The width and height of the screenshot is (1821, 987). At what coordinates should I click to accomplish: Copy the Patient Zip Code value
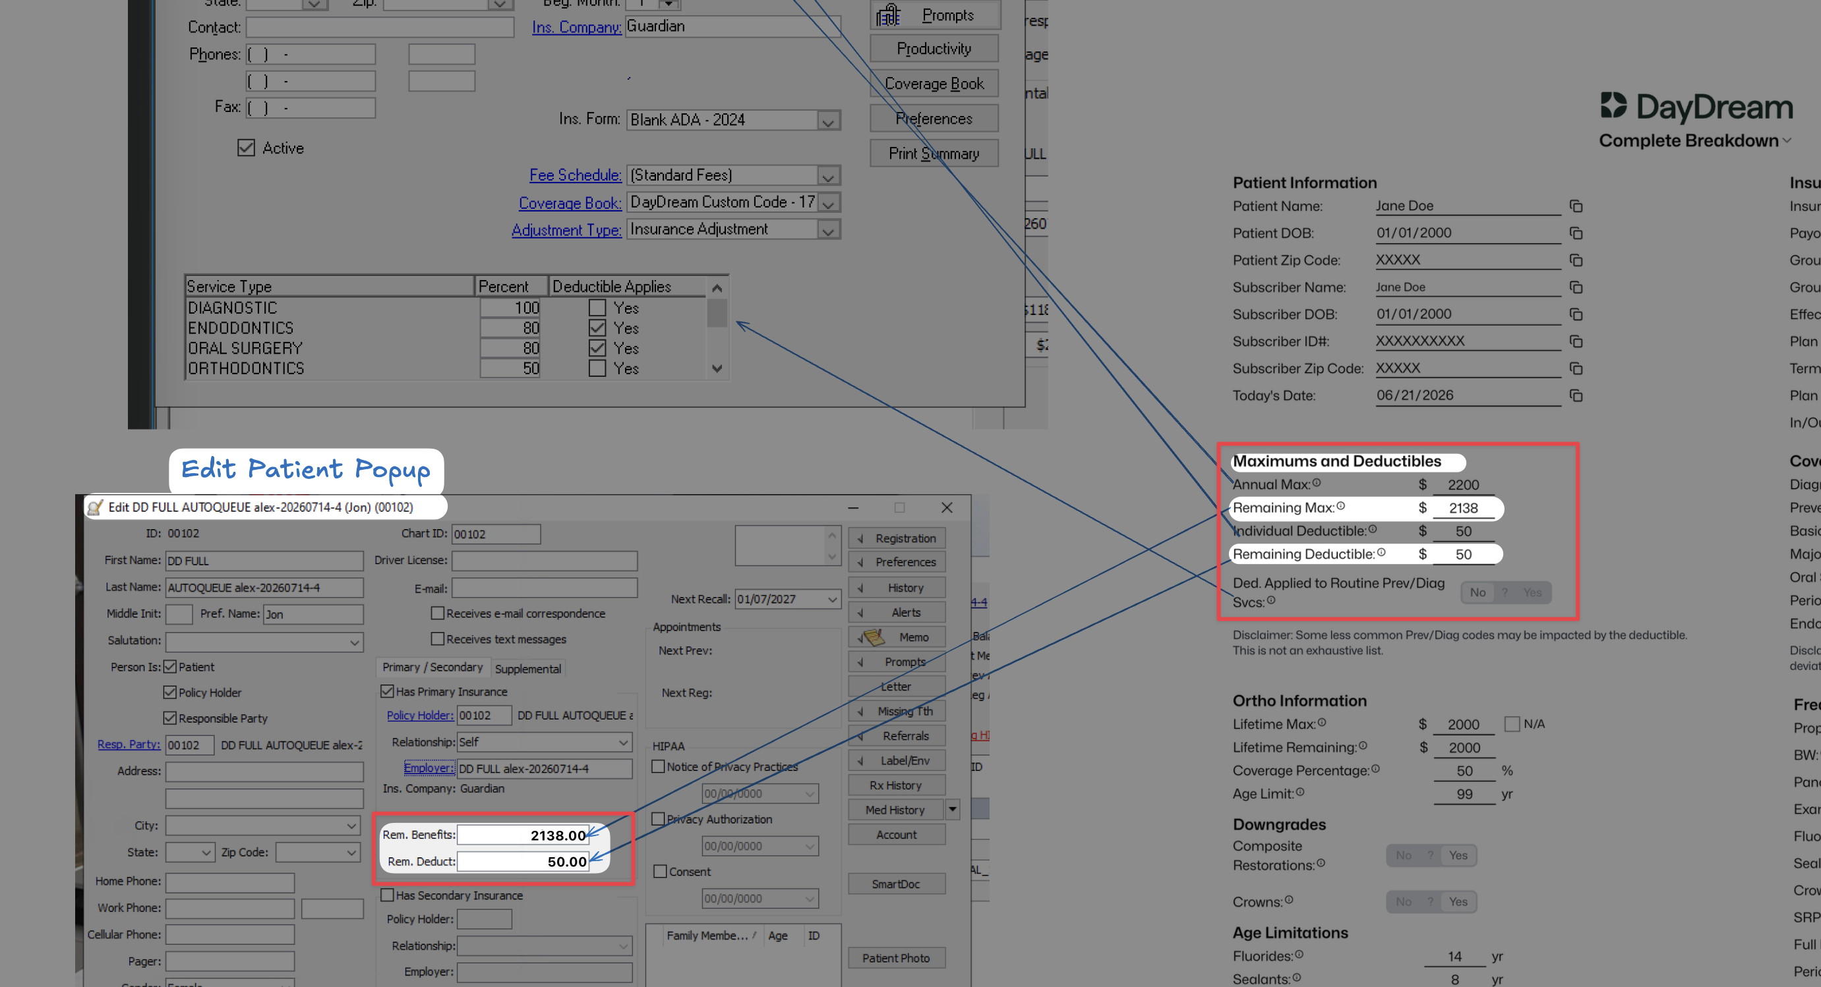pos(1576,260)
